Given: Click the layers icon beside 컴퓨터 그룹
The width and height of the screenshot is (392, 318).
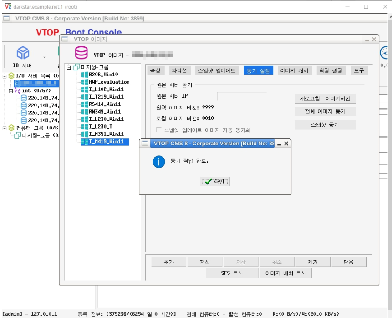Looking at the screenshot, I should click(x=11, y=128).
